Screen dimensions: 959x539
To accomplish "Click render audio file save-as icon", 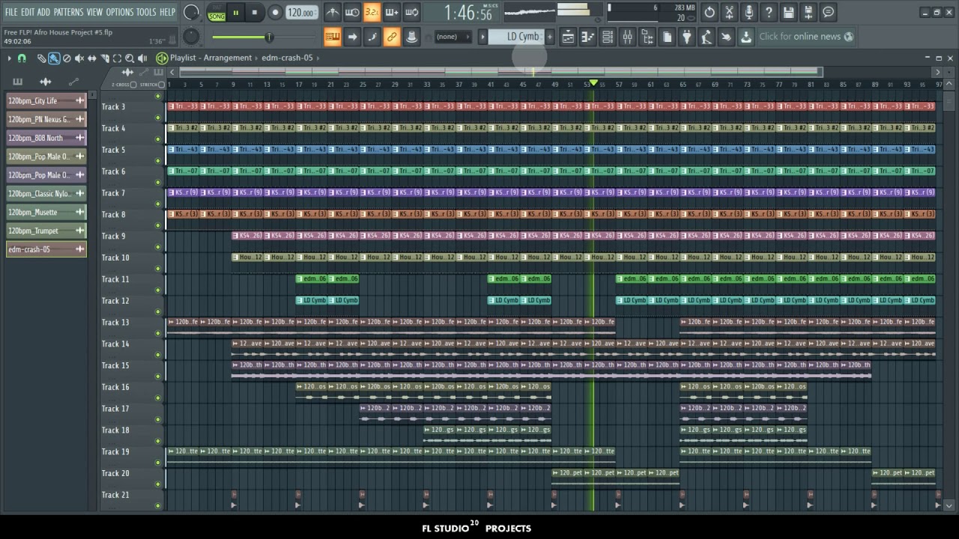I will point(808,12).
